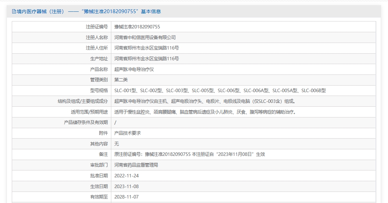Select the address value in the 注册人住所 row
Image resolution: width=388 pixels, height=203 pixels.
pyautogui.click(x=146, y=48)
